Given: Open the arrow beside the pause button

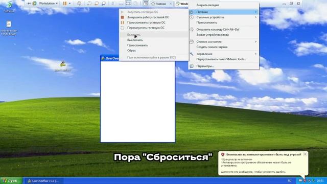Looking at the screenshot, I should (x=69, y=4).
